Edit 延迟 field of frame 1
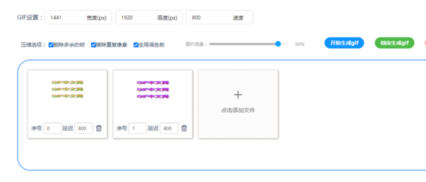The width and height of the screenshot is (426, 182). 169,128
